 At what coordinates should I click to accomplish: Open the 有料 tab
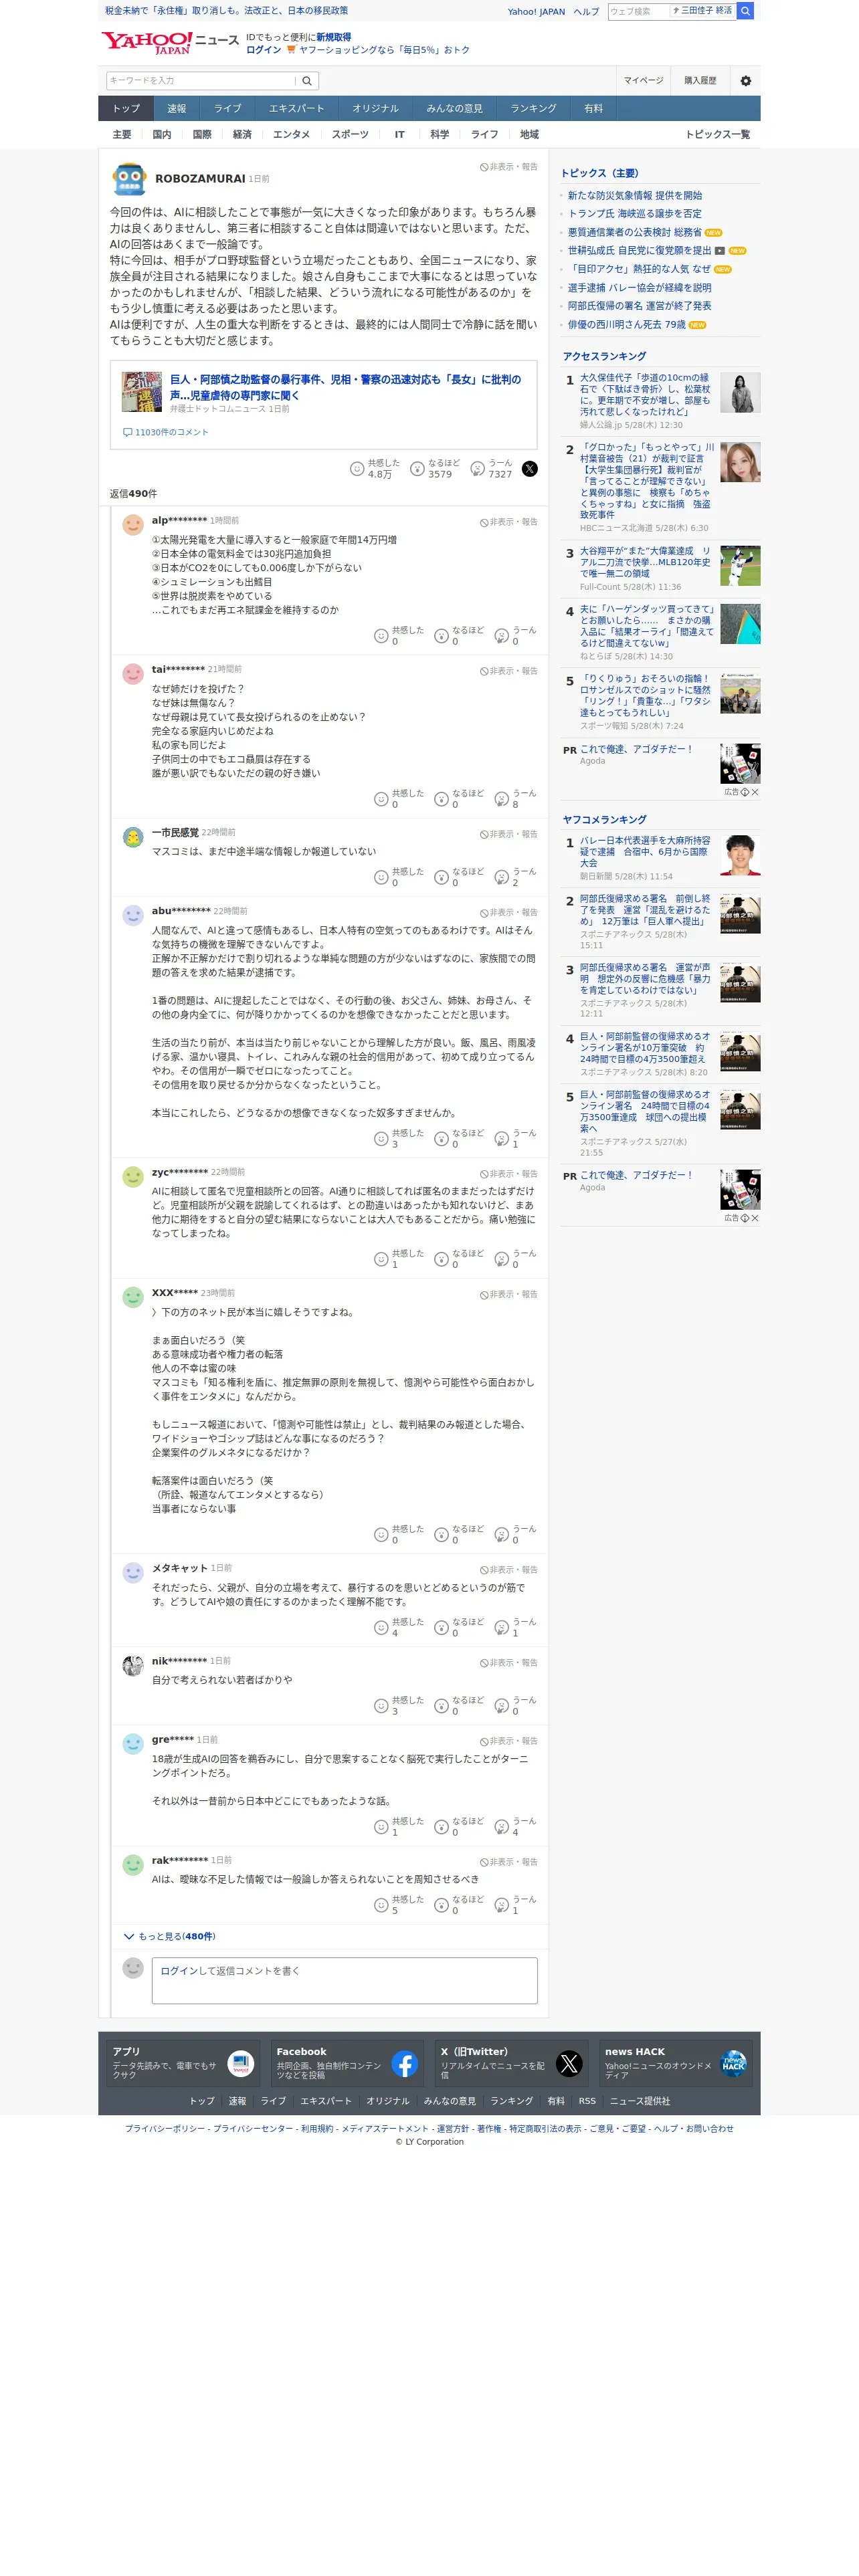pyautogui.click(x=593, y=109)
